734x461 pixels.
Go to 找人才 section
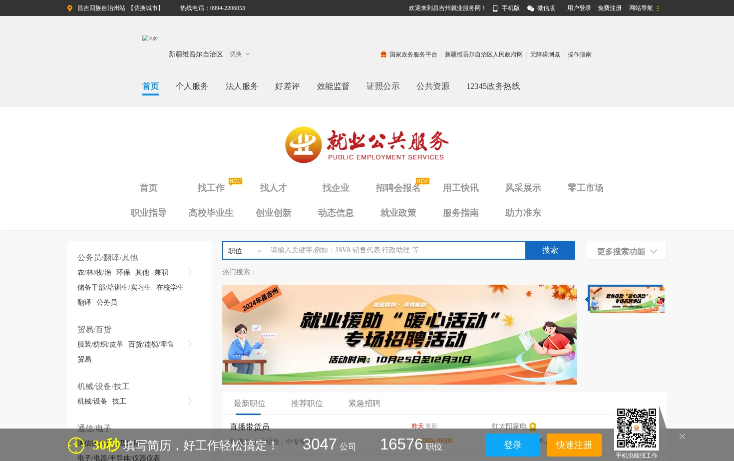pyautogui.click(x=273, y=188)
